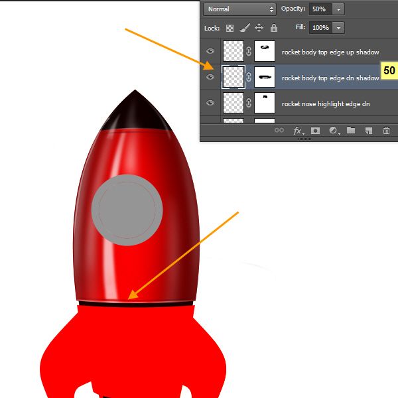Create new fill or adjustment layer
The width and height of the screenshot is (398, 398).
[x=333, y=131]
